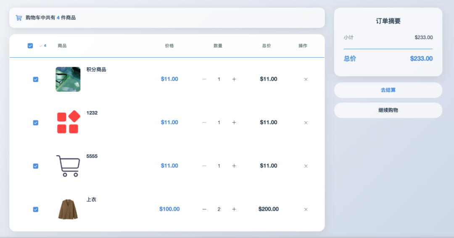
Task: Uncheck the 积分商品 checkbox
Action: (x=36, y=79)
